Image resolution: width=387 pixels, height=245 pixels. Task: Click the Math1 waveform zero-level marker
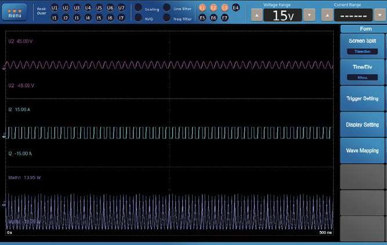point(4,204)
